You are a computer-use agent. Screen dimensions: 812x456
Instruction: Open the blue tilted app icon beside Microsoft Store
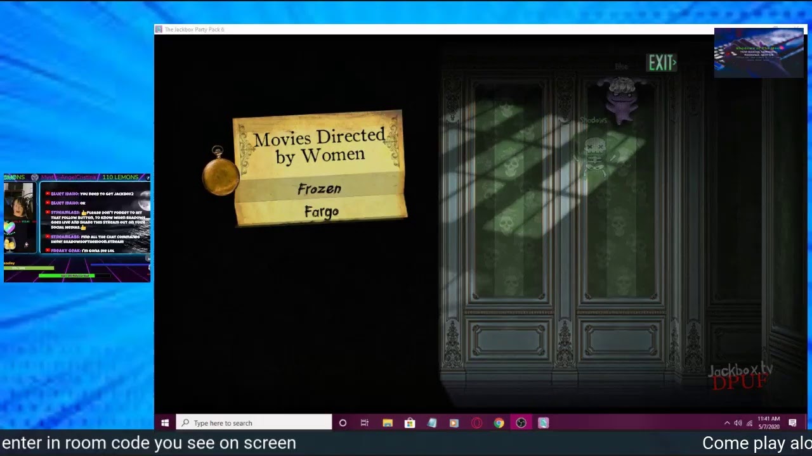(432, 423)
